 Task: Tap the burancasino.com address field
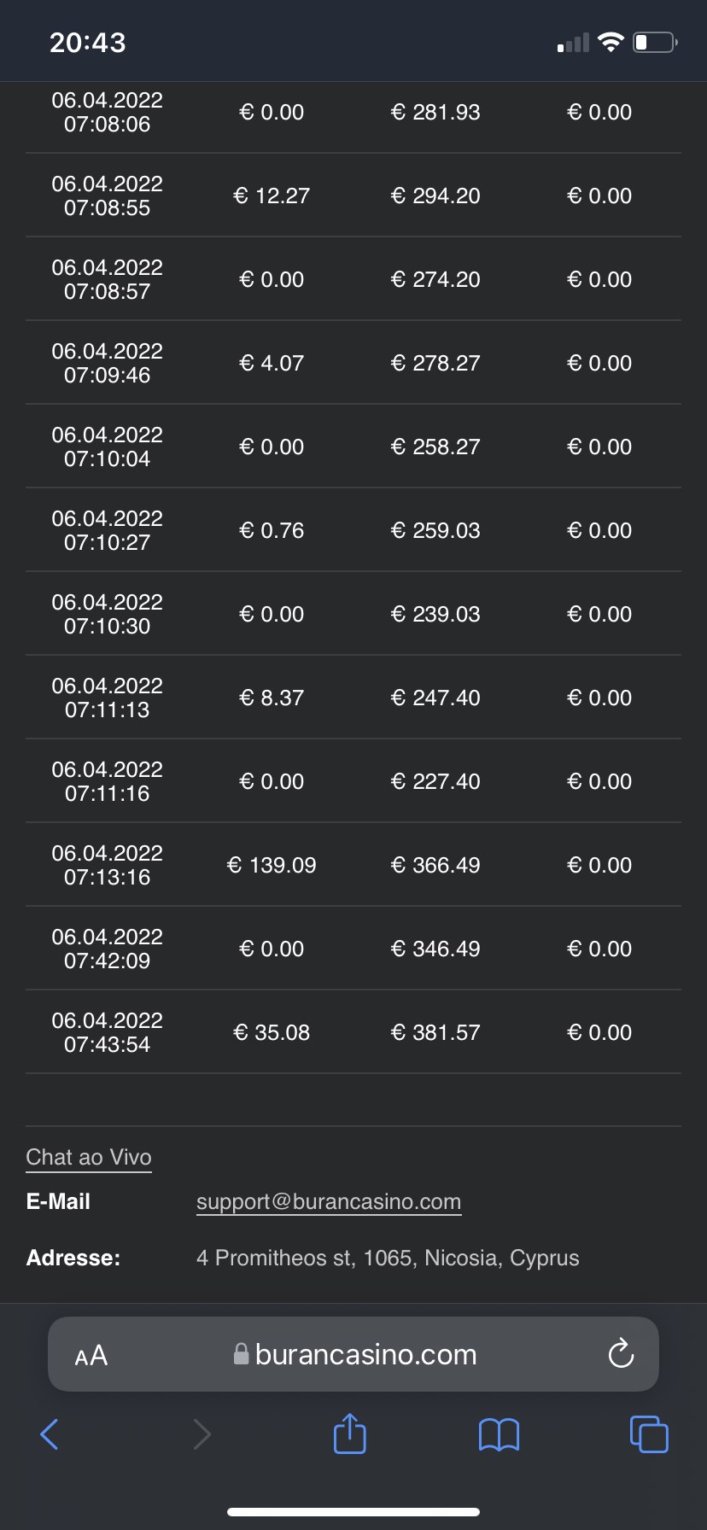tap(365, 1354)
